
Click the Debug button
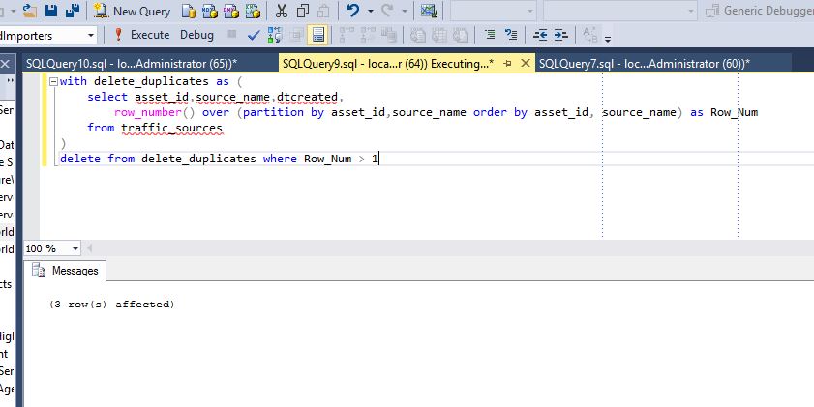point(196,35)
